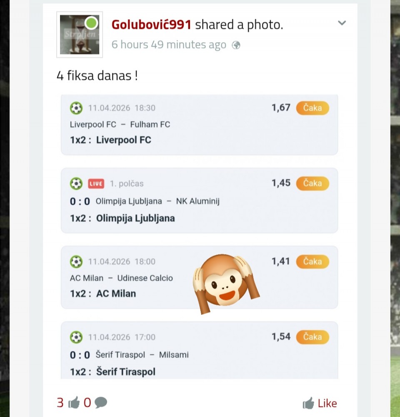Click the thumbs-up count icon showing 3 likes
The image size is (400, 417).
coord(74,403)
